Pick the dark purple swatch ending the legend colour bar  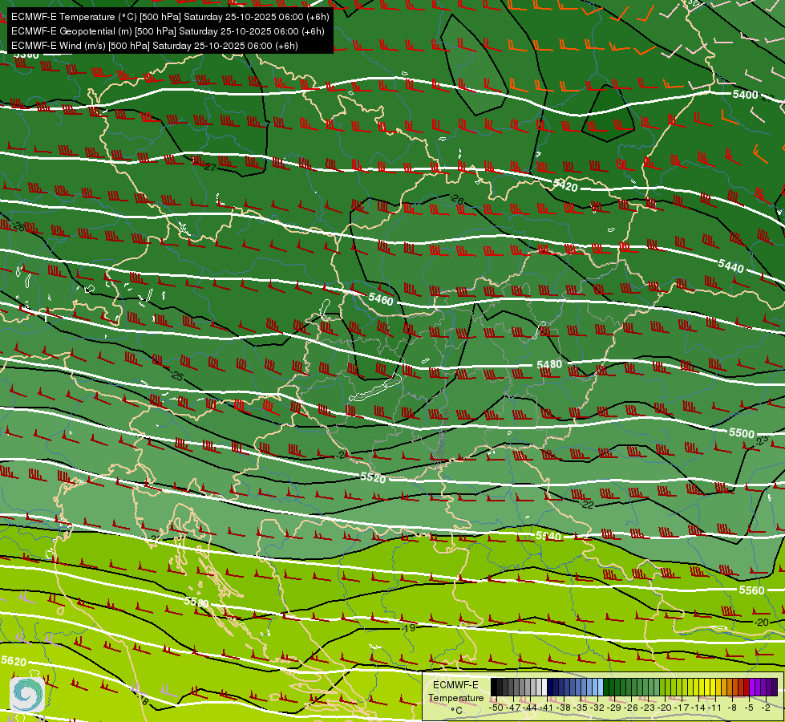[775, 688]
